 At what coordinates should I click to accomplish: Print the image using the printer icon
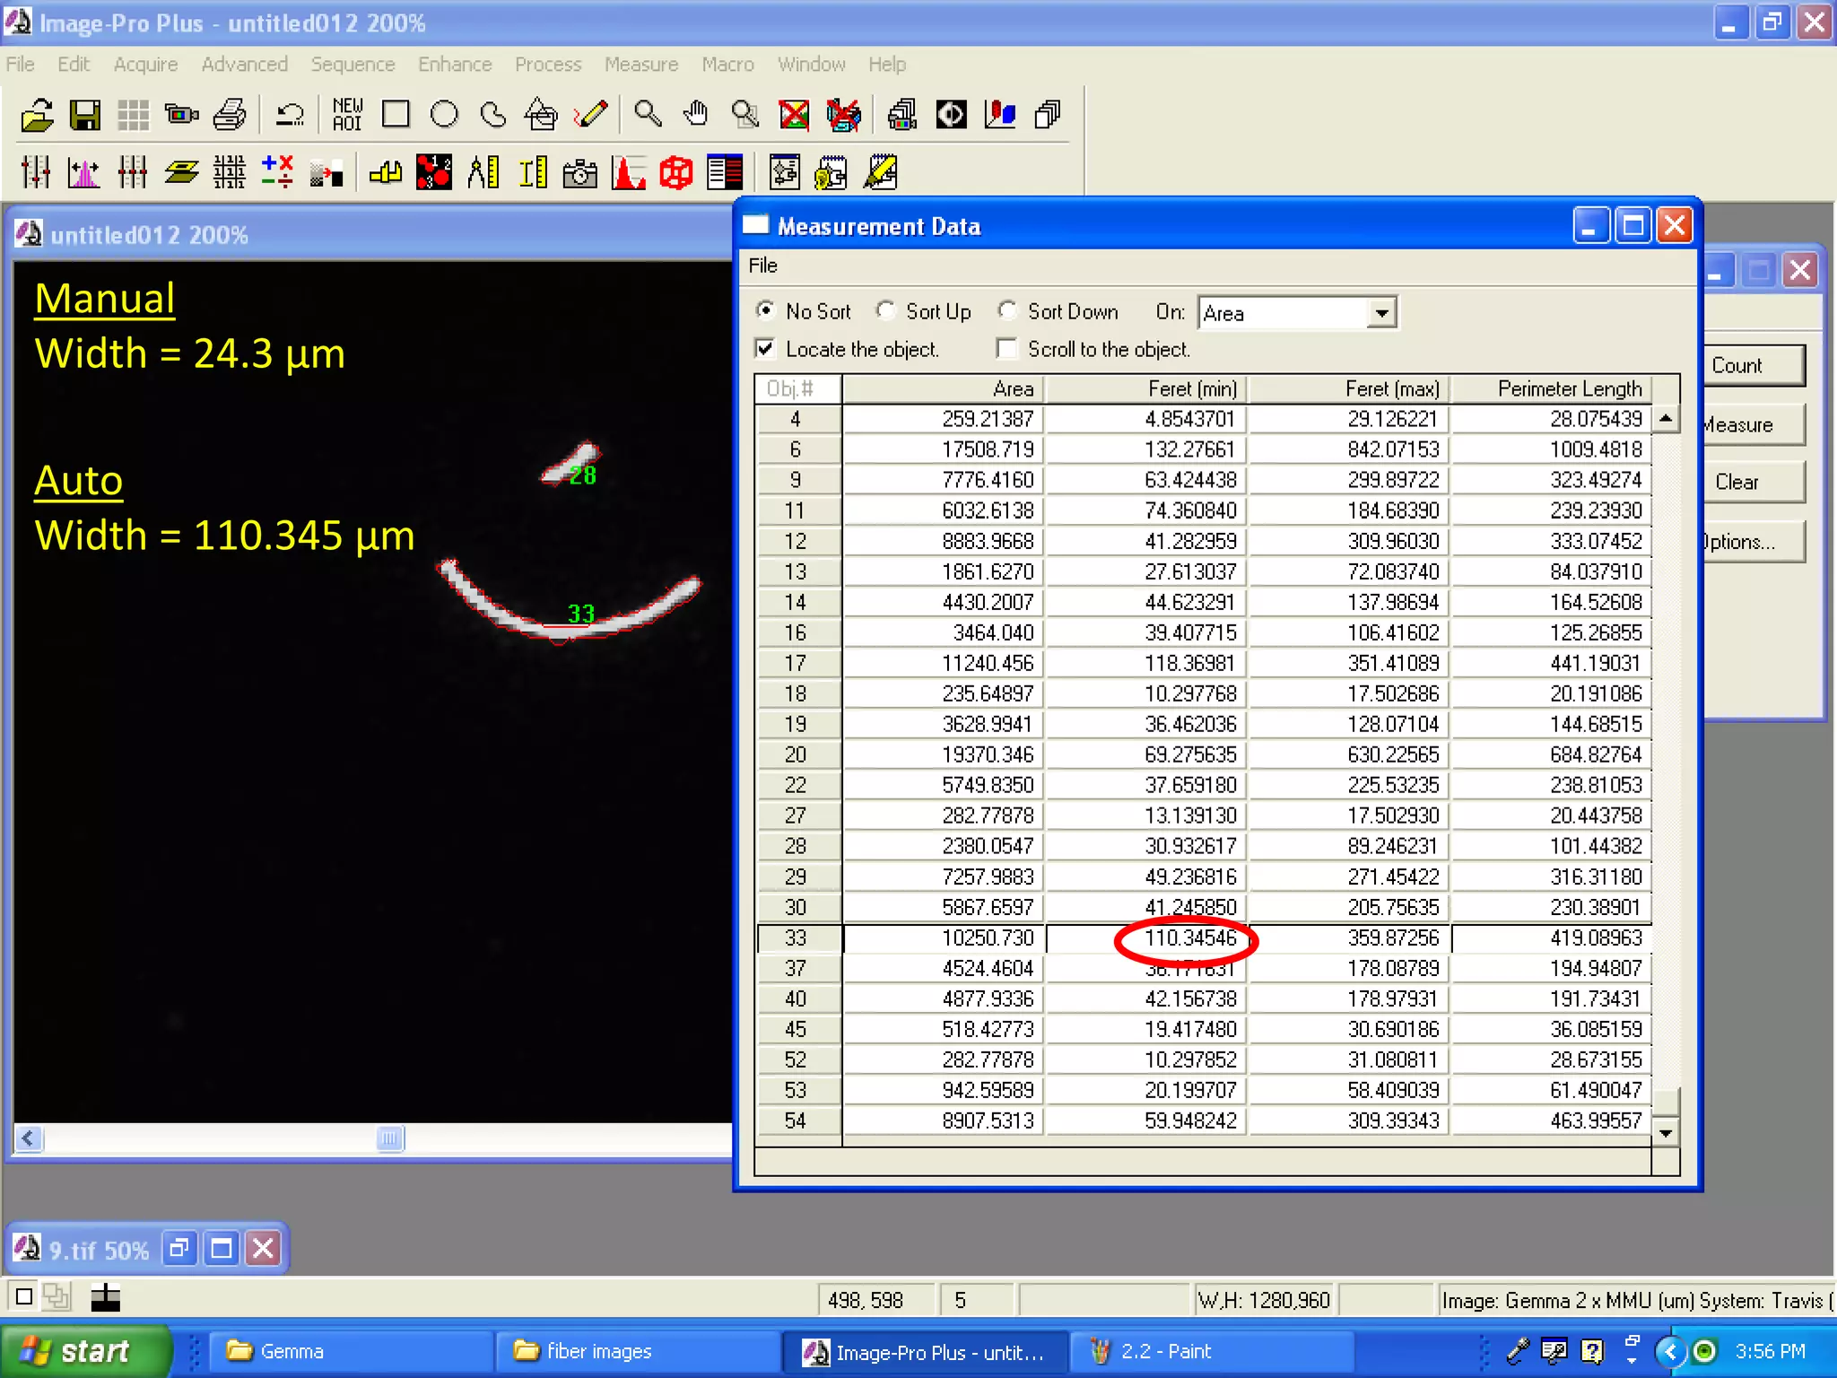pyautogui.click(x=231, y=115)
